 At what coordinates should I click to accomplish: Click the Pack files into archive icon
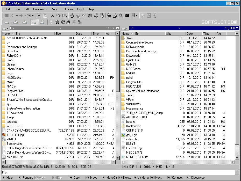72,16
